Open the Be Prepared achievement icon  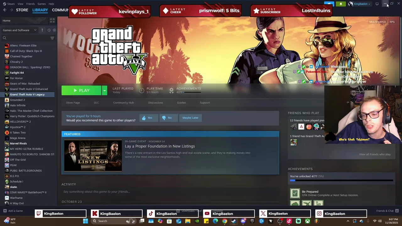coord(295,193)
